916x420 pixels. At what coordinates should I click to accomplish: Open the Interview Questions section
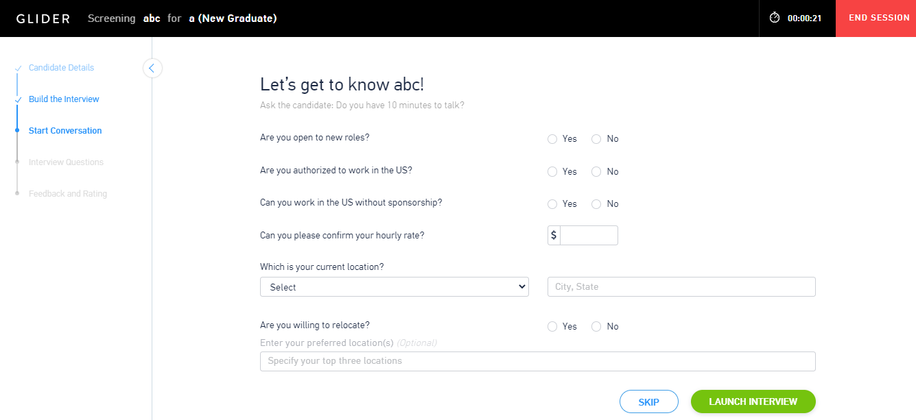pyautogui.click(x=65, y=162)
